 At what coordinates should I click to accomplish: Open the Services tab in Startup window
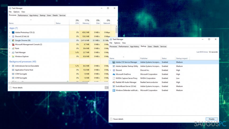tap(163, 47)
